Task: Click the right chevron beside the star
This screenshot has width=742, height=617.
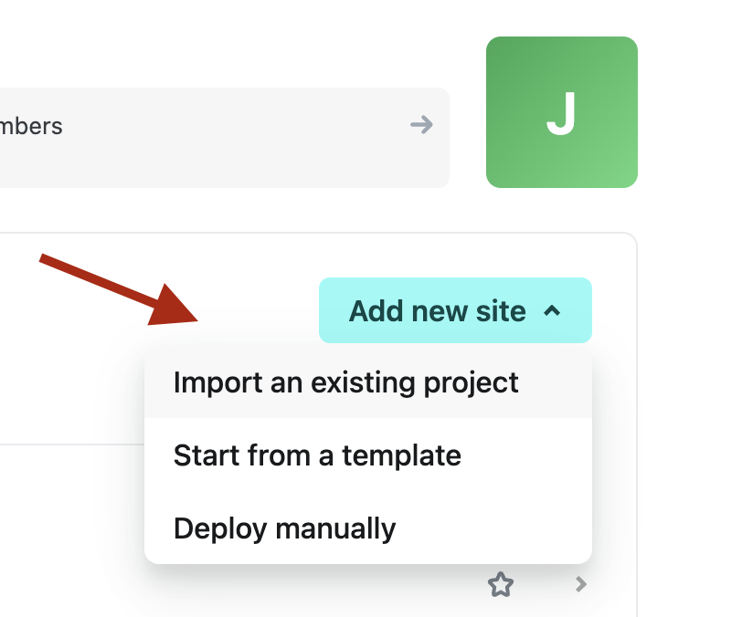Action: [x=580, y=584]
